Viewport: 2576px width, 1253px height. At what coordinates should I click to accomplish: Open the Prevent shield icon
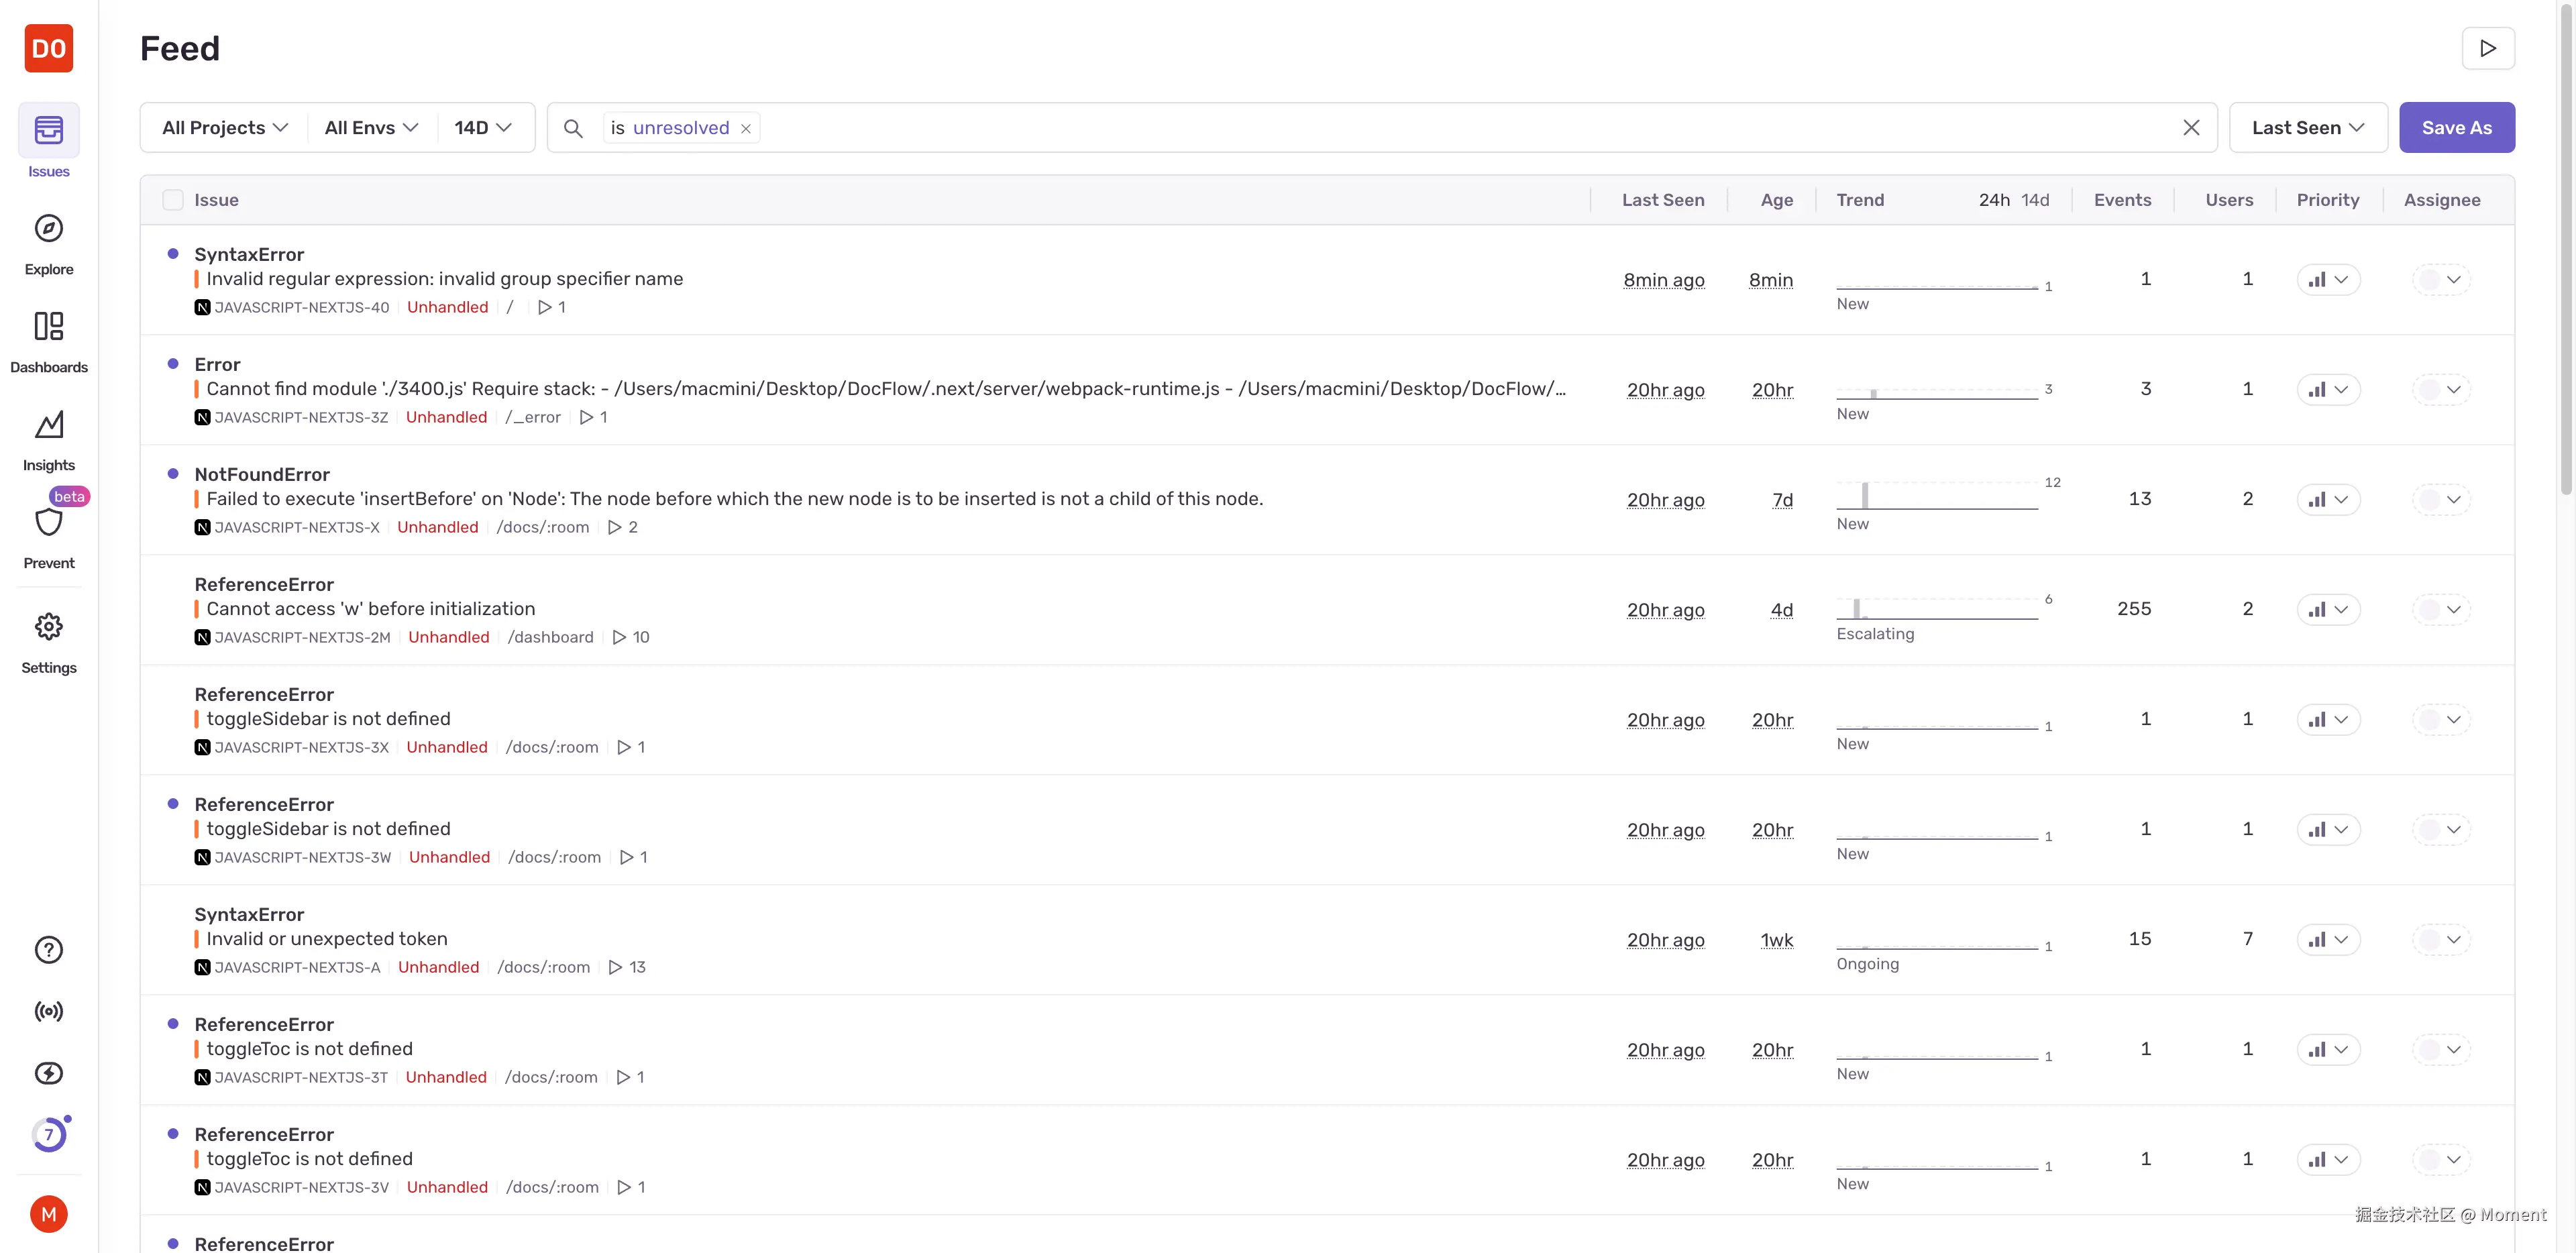[x=48, y=522]
